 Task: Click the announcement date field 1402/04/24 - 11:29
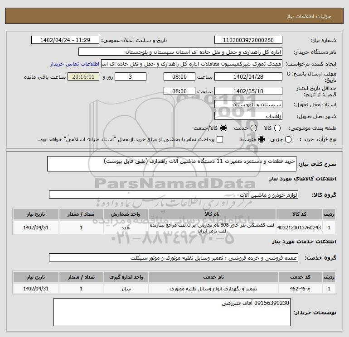point(65,40)
